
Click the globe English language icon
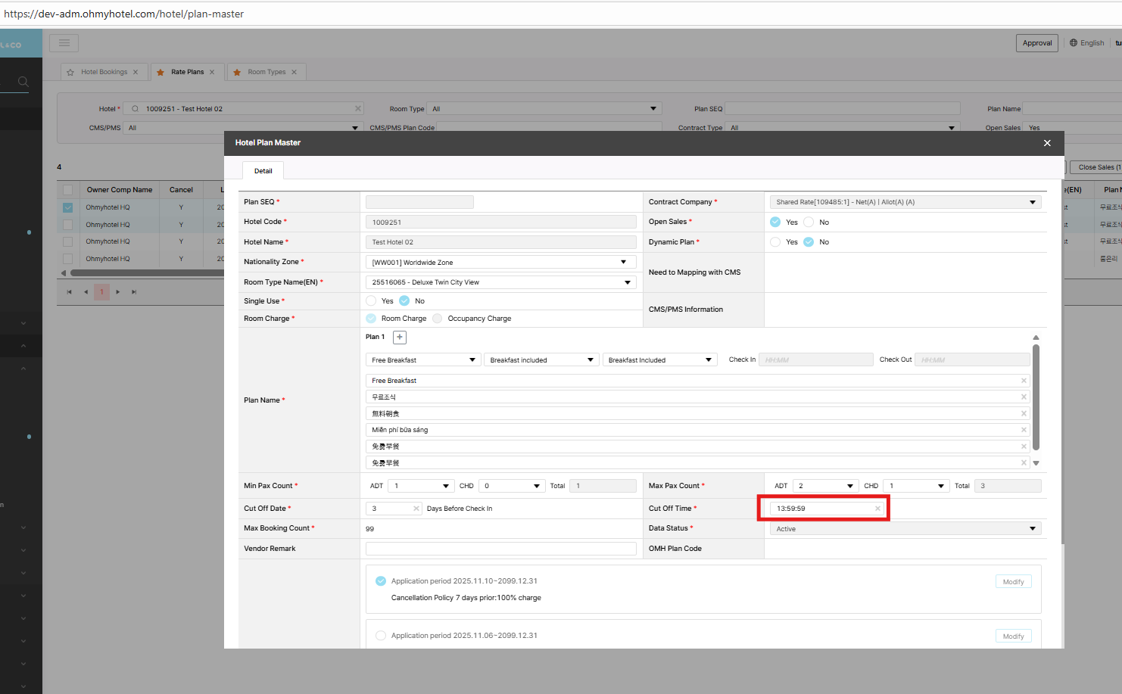click(1074, 43)
